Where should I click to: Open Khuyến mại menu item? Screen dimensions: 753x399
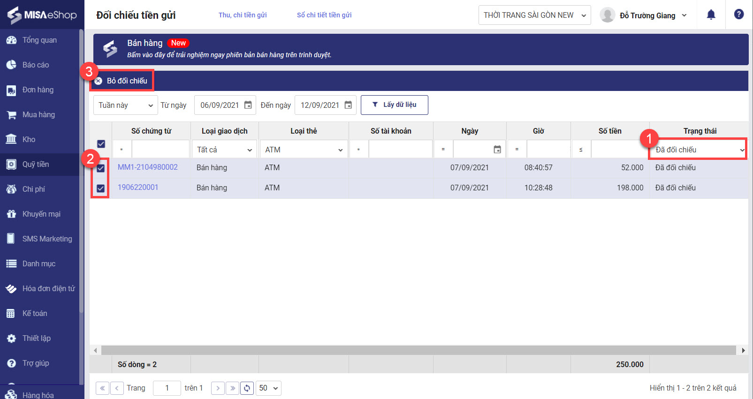(x=40, y=214)
